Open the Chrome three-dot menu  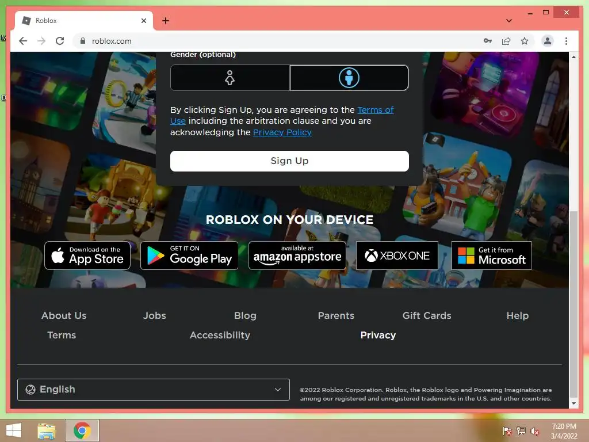566,41
